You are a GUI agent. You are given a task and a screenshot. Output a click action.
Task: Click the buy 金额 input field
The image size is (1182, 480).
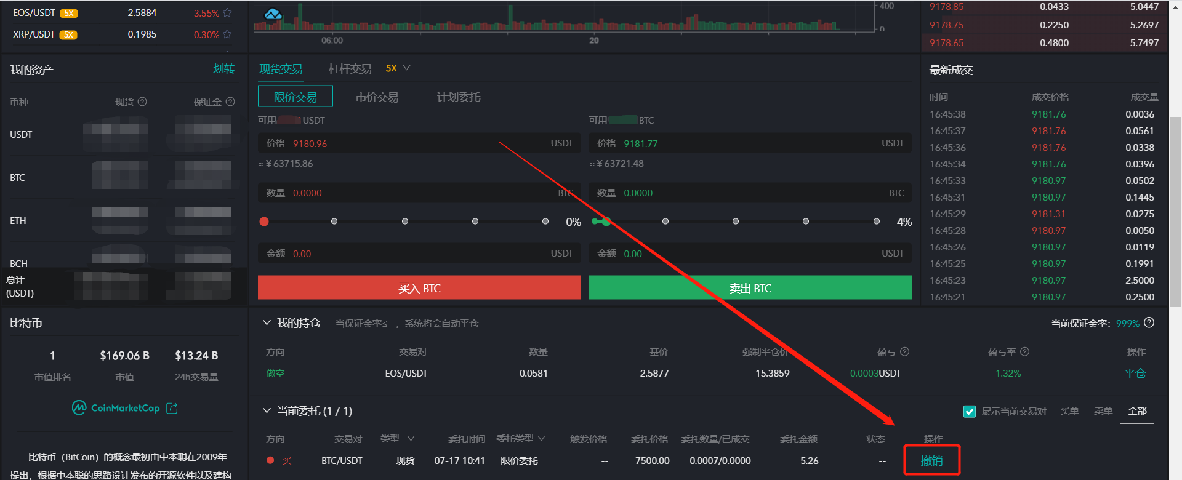click(x=419, y=254)
